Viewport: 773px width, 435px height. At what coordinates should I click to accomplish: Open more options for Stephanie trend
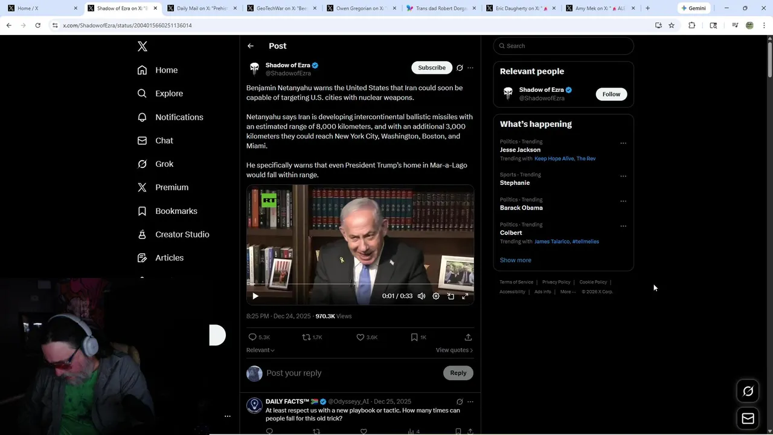coord(623,176)
